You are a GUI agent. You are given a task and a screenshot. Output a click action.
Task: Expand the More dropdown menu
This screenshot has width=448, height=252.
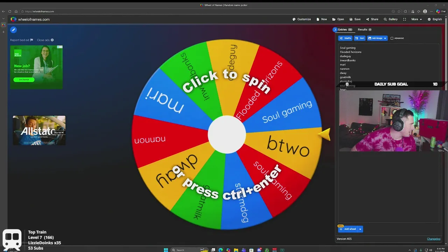417,19
